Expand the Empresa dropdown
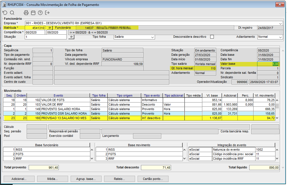287x185 pixels. tap(281, 23)
